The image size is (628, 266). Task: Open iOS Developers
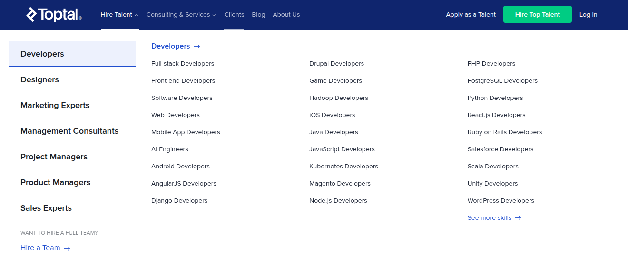point(332,115)
